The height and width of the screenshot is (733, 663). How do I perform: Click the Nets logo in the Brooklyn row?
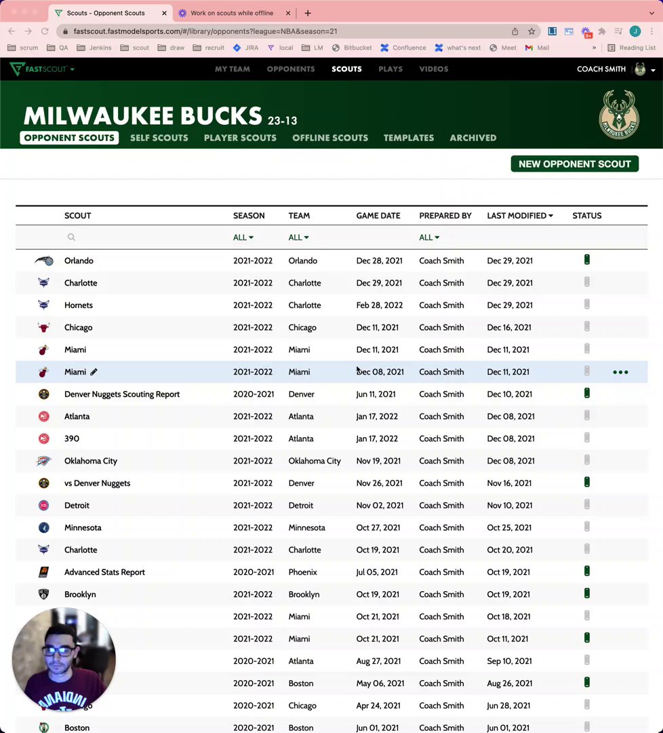tap(44, 594)
